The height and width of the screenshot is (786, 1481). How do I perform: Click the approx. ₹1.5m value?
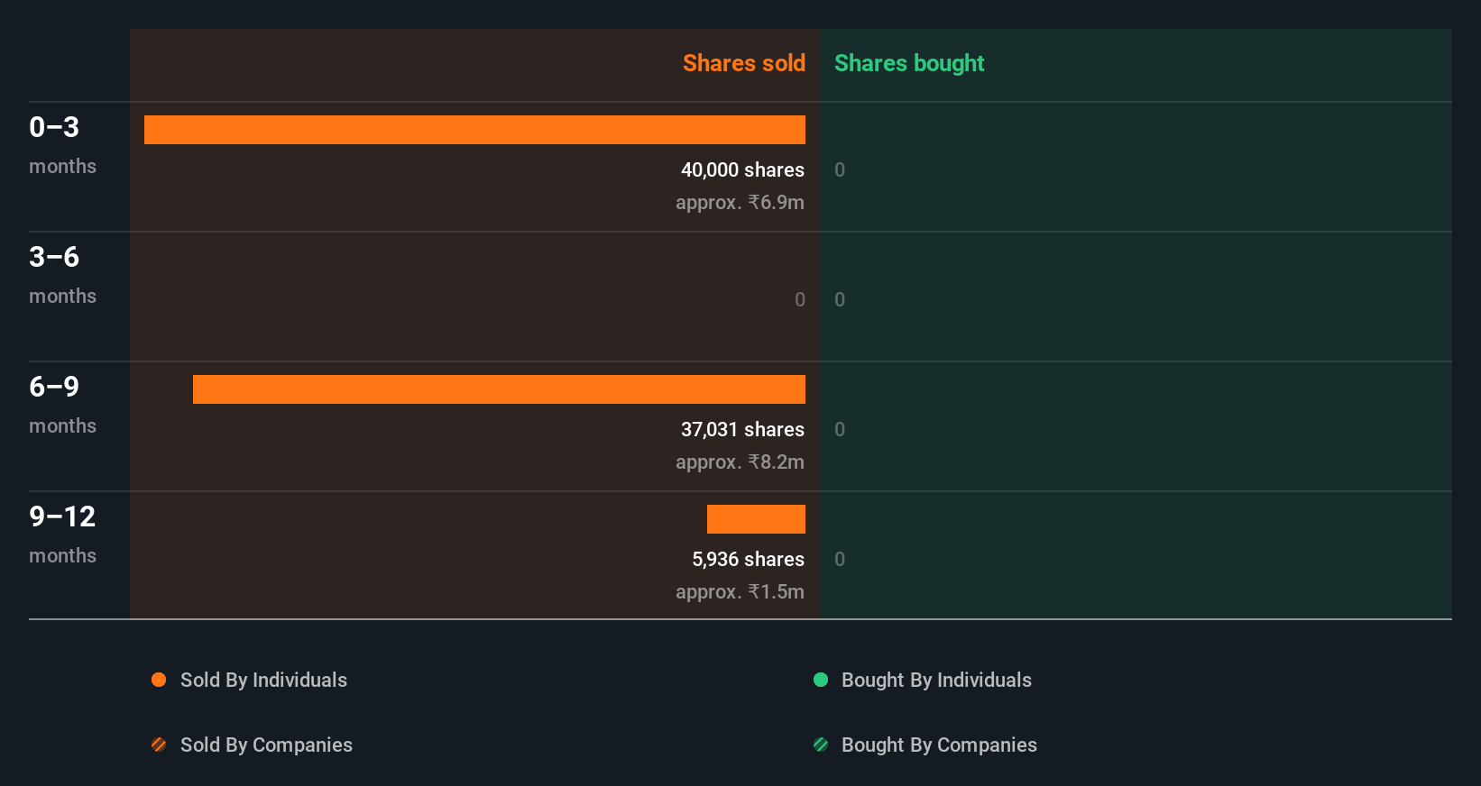[x=740, y=591]
